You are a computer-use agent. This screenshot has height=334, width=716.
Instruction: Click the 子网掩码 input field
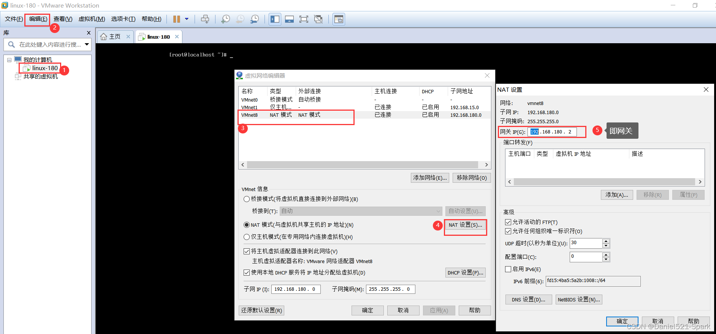pyautogui.click(x=391, y=289)
